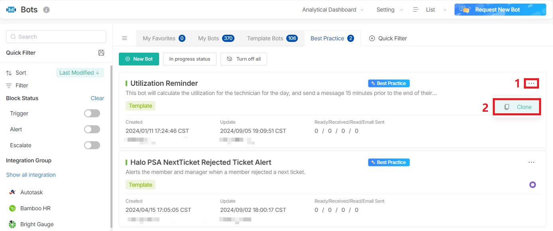Open the Setting dropdown menu

(390, 10)
